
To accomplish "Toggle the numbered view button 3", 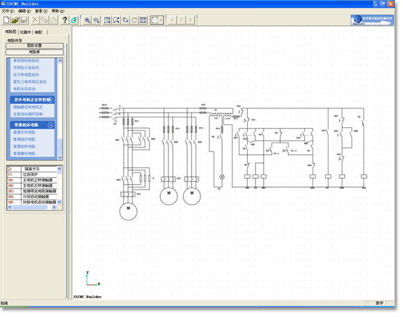I will pyautogui.click(x=190, y=20).
